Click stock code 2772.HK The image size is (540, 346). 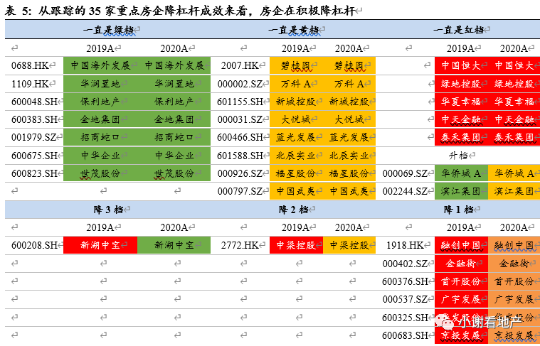tap(240, 245)
